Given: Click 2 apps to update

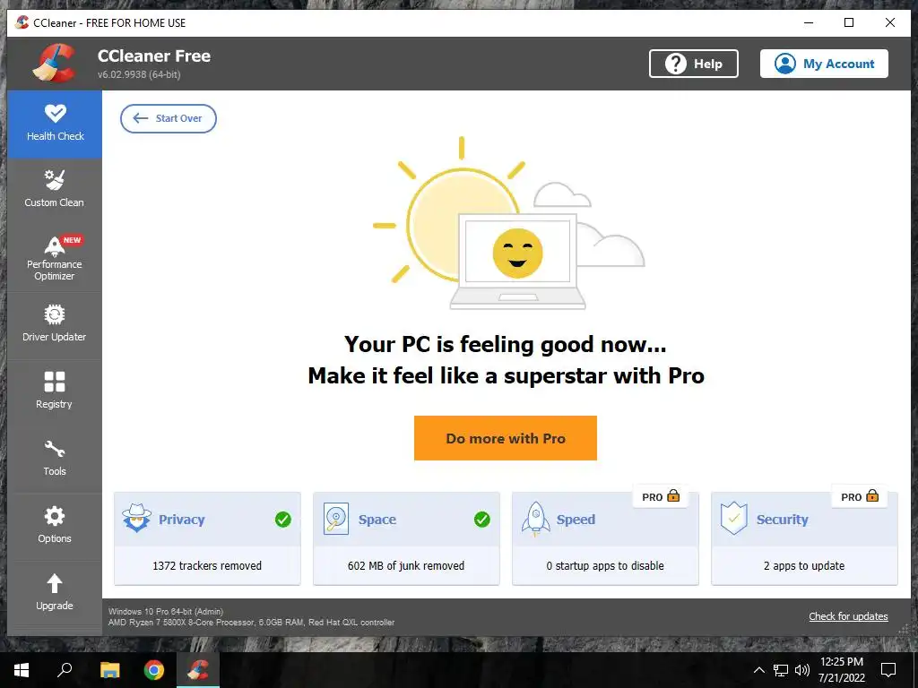Looking at the screenshot, I should click(804, 566).
